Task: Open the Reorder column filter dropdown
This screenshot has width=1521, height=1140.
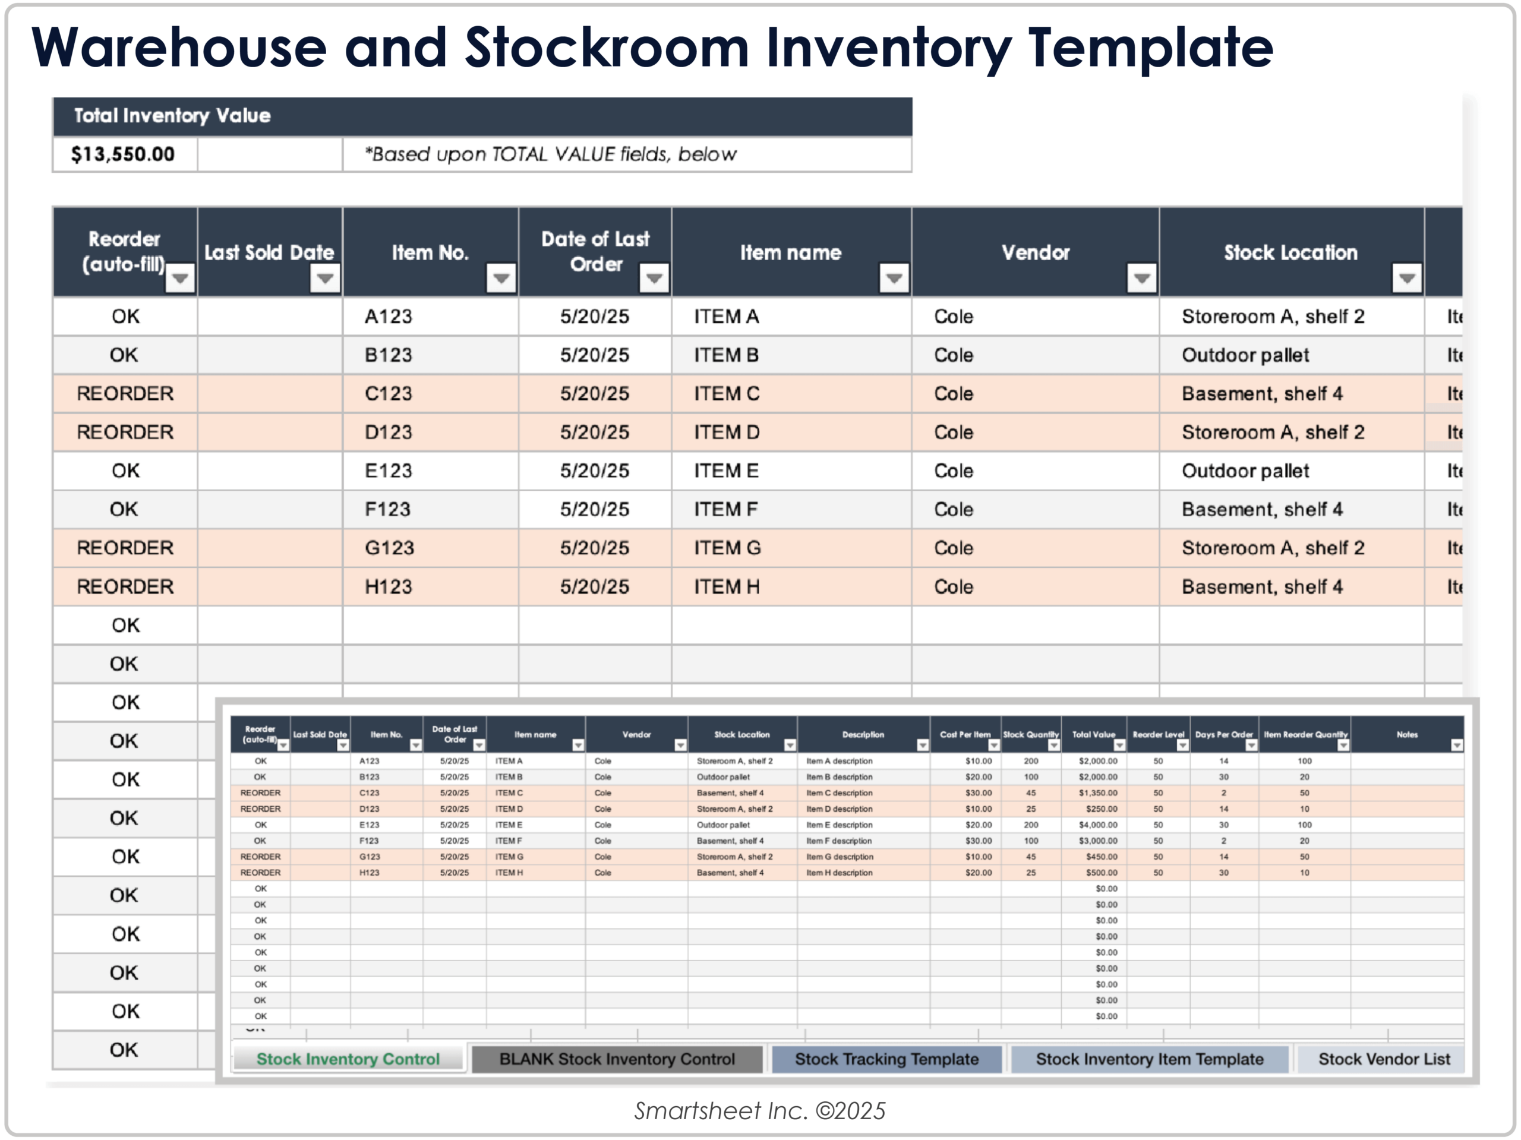Action: [x=181, y=279]
